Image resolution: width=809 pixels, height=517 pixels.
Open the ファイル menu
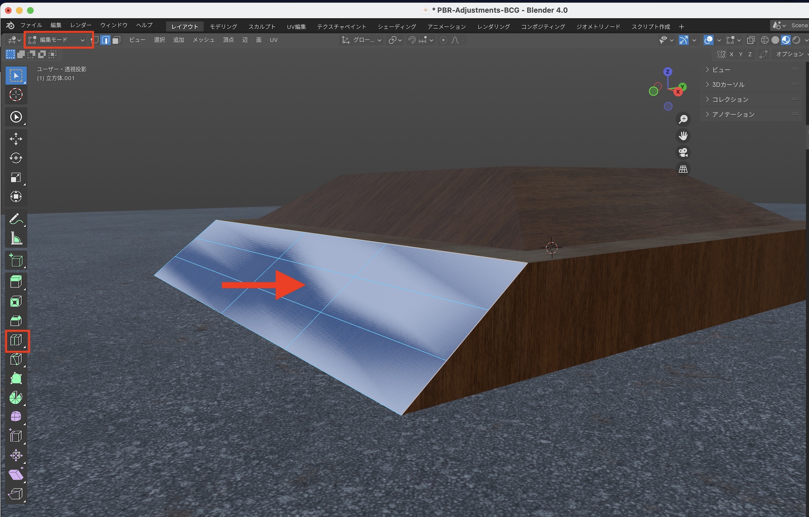click(31, 25)
